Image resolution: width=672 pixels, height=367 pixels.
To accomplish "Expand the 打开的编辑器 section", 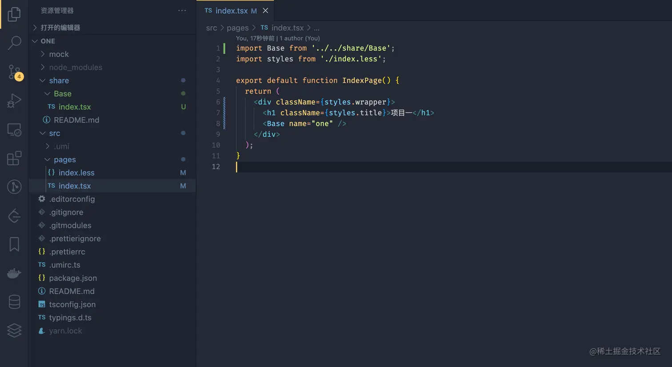I will [112, 28].
